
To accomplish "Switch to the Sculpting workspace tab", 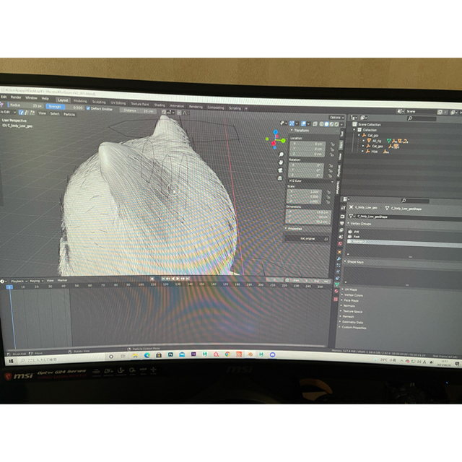I will point(99,102).
